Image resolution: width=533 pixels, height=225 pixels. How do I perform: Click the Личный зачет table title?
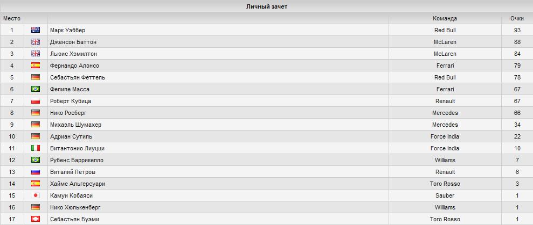point(266,6)
